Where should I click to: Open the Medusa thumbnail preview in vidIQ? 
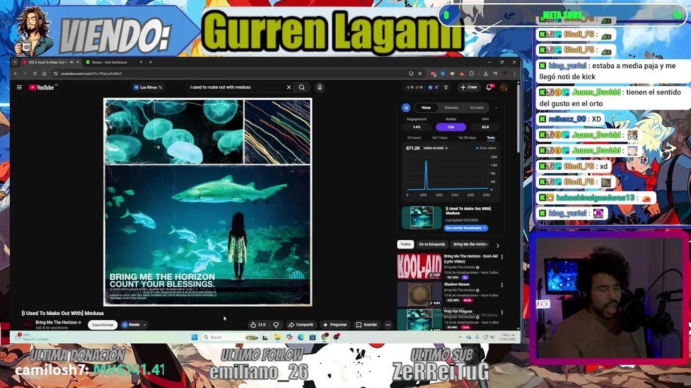point(421,218)
